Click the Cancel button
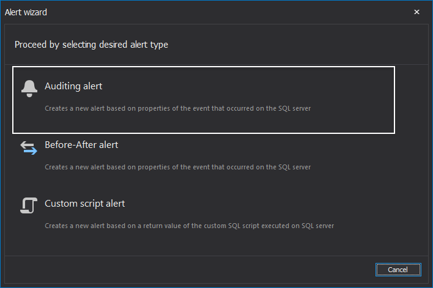 pyautogui.click(x=398, y=270)
